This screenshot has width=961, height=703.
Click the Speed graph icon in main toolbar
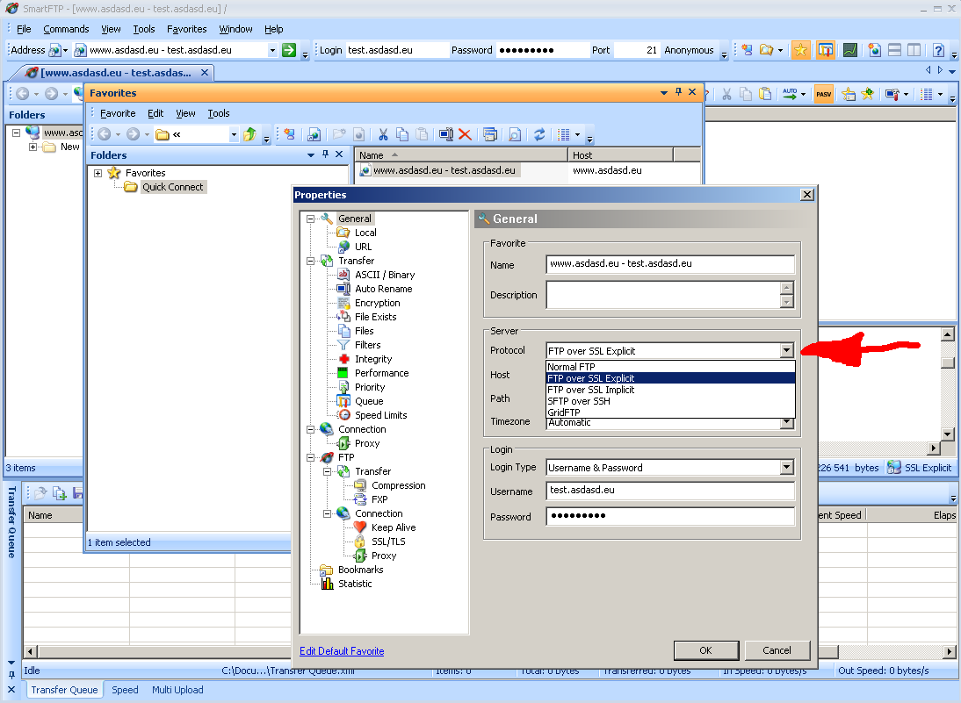850,50
